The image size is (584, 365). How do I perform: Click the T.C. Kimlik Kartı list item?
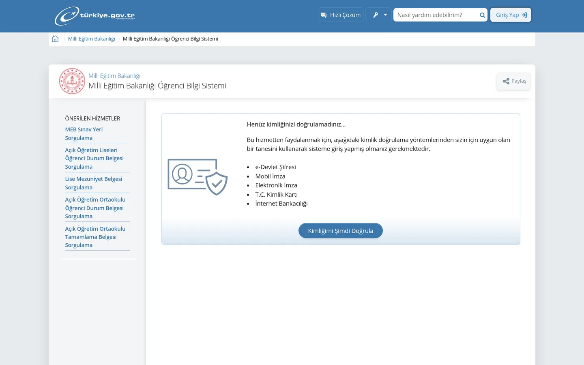click(277, 195)
